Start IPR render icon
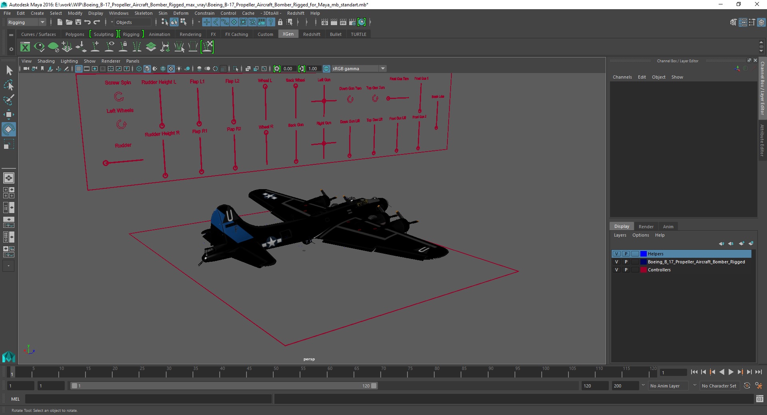The height and width of the screenshot is (415, 767). pos(343,22)
